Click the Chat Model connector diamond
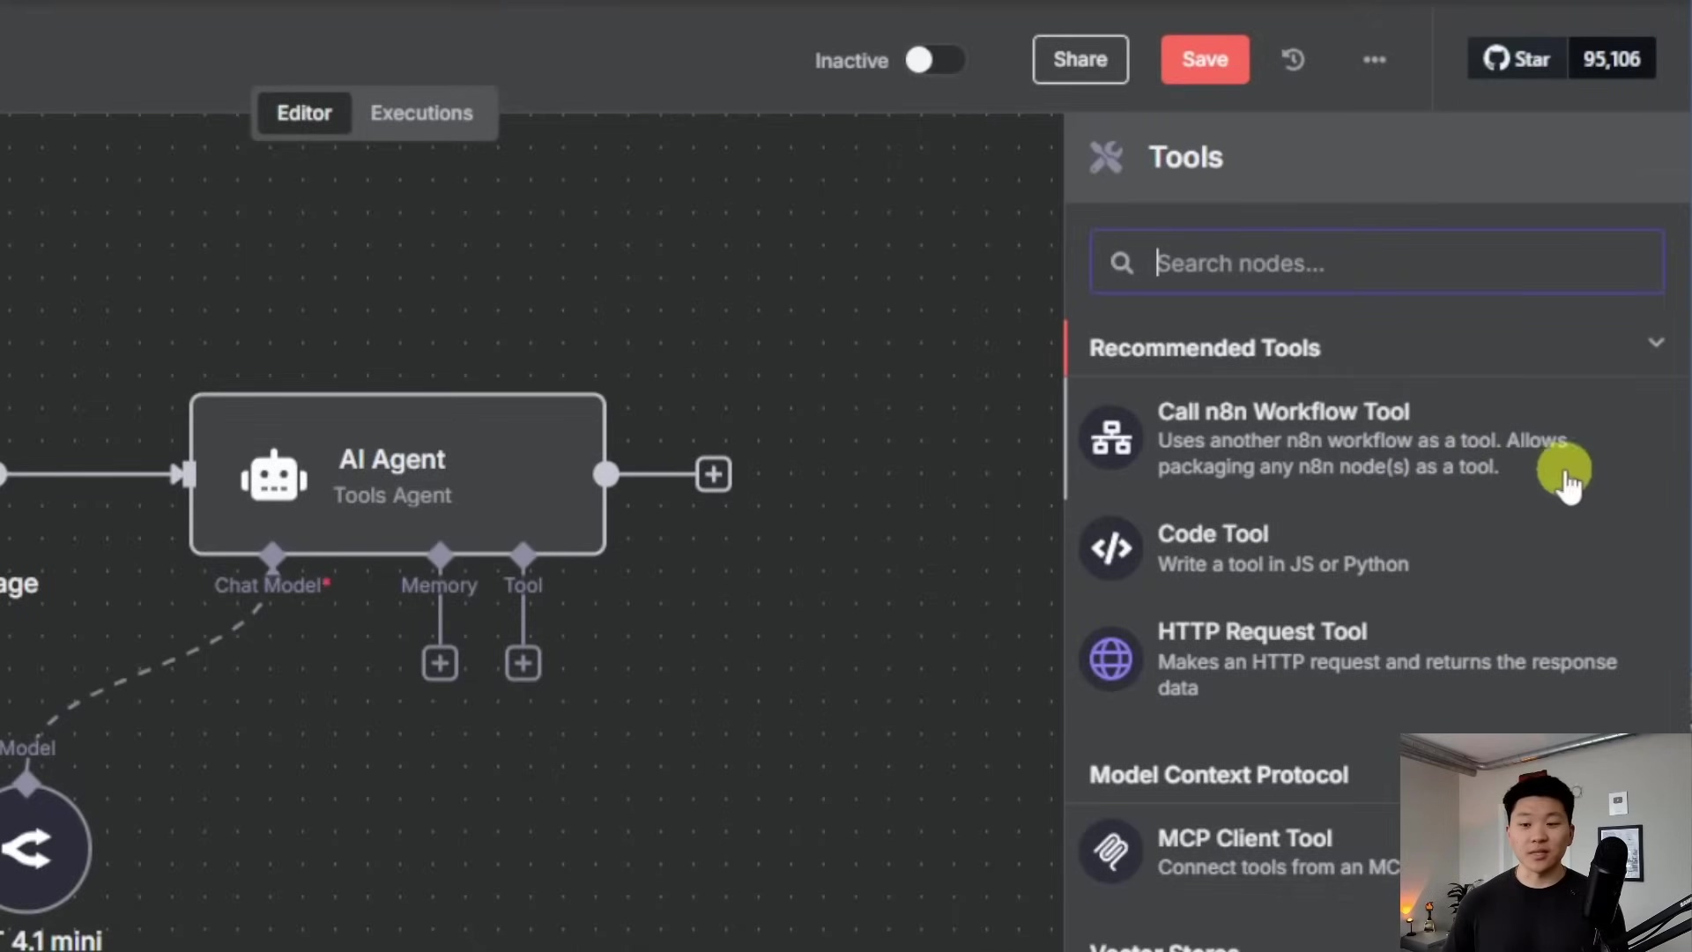 (x=273, y=555)
